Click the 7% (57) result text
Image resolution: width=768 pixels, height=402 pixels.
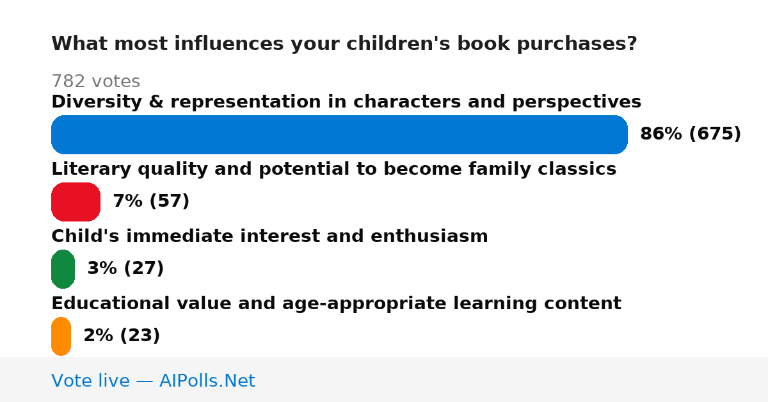151,201
